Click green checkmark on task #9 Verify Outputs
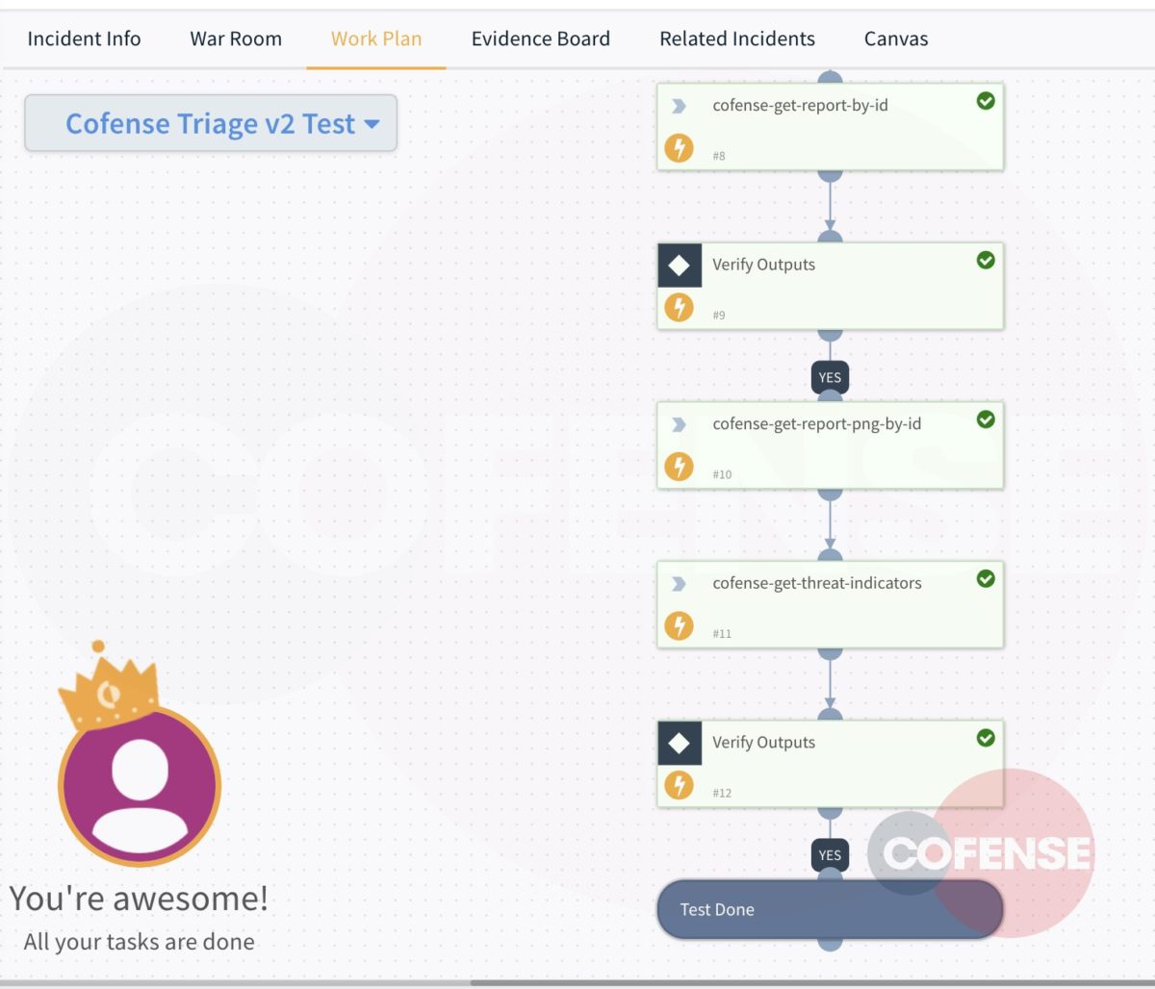This screenshot has width=1155, height=989. 986,261
